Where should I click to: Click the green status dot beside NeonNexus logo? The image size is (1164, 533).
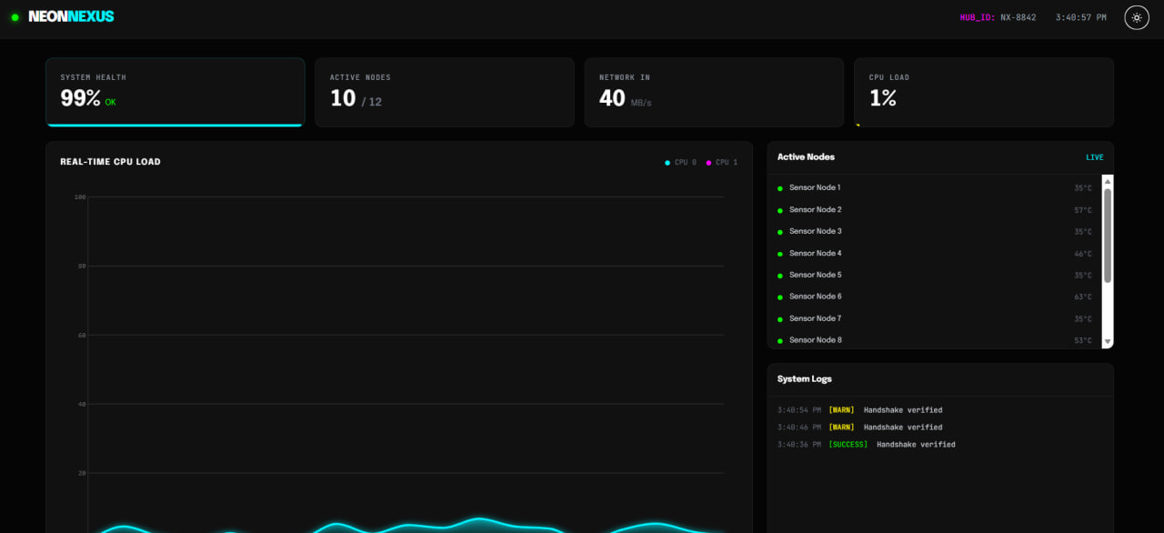[x=15, y=17]
